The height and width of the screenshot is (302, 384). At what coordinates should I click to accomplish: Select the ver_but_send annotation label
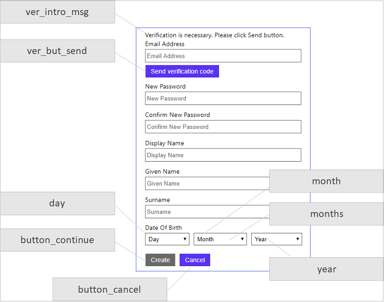[x=58, y=51]
